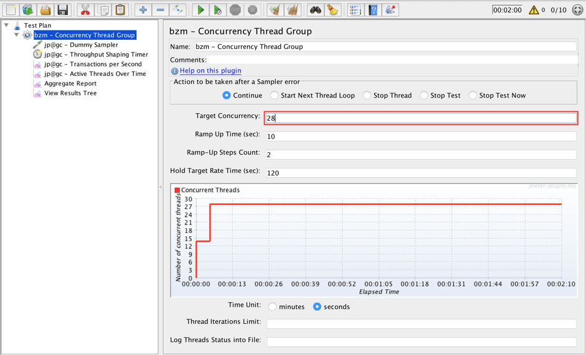Select the Aggregate Report listener
The width and height of the screenshot is (586, 355).
pyautogui.click(x=70, y=83)
